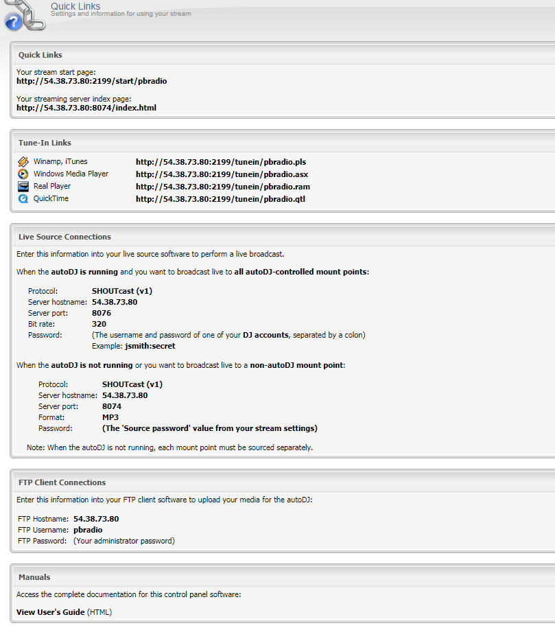The image size is (555, 630).
Task: Click the Windows Media Player label
Action: (71, 174)
